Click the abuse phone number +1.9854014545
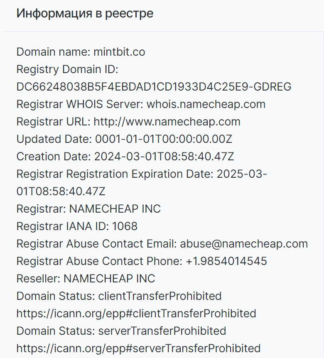This screenshot has height=358, width=324. (x=226, y=261)
